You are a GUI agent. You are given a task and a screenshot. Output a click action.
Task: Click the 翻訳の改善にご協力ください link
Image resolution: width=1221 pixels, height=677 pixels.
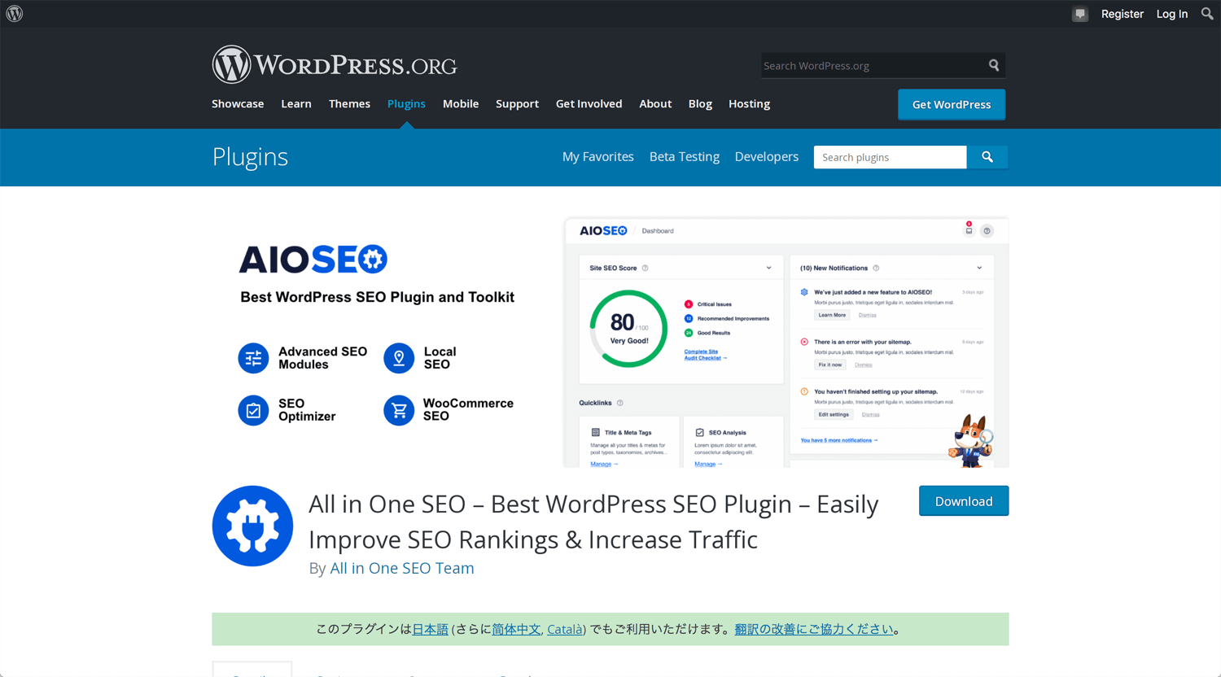(814, 629)
